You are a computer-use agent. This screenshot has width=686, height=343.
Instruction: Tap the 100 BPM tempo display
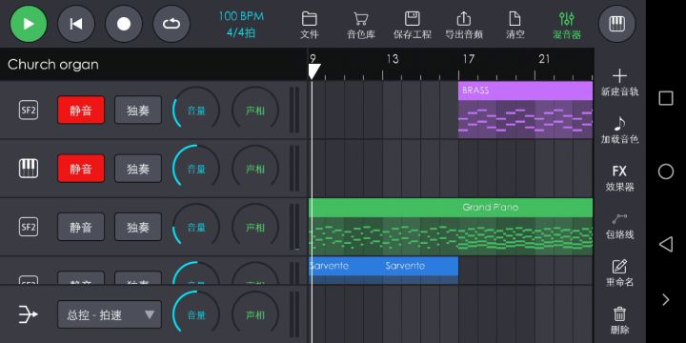241,16
